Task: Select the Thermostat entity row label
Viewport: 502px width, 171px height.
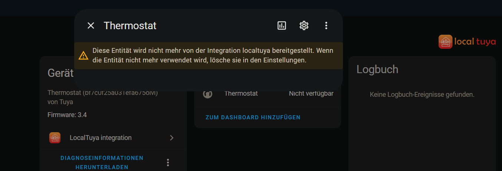Action: point(241,93)
